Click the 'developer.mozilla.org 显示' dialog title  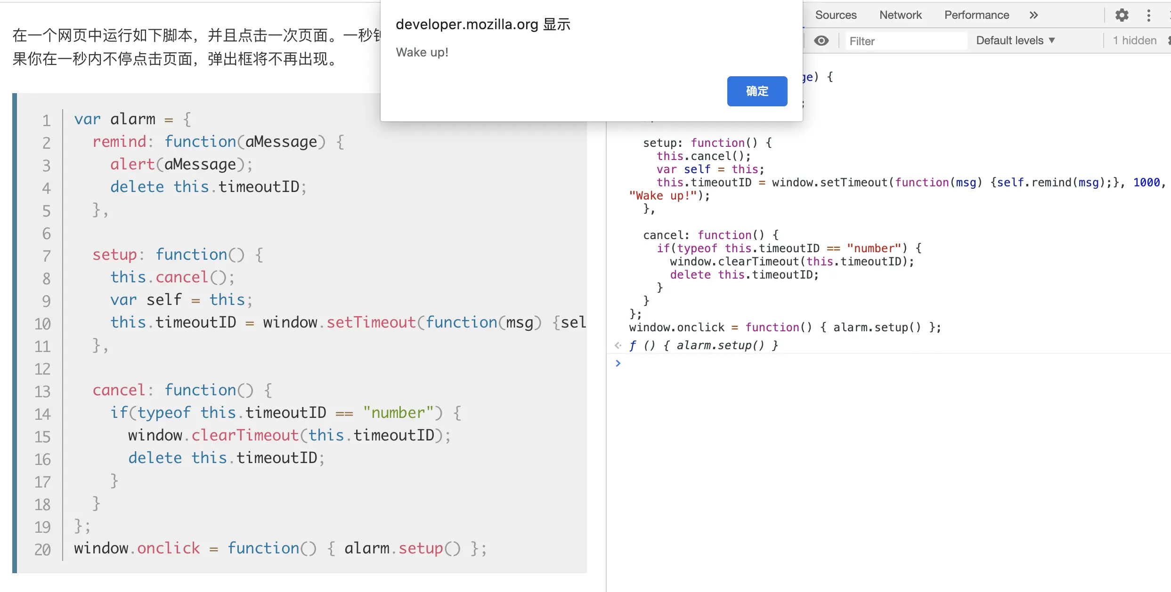(483, 24)
